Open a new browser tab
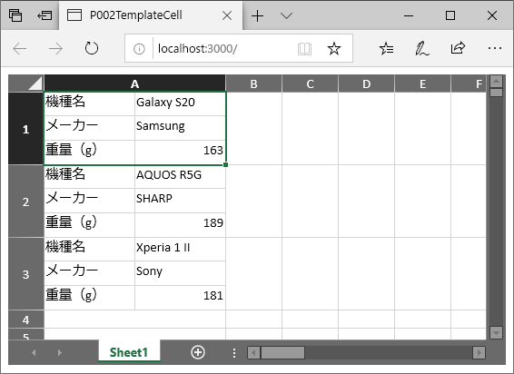Image resolution: width=514 pixels, height=374 pixels. 258,15
